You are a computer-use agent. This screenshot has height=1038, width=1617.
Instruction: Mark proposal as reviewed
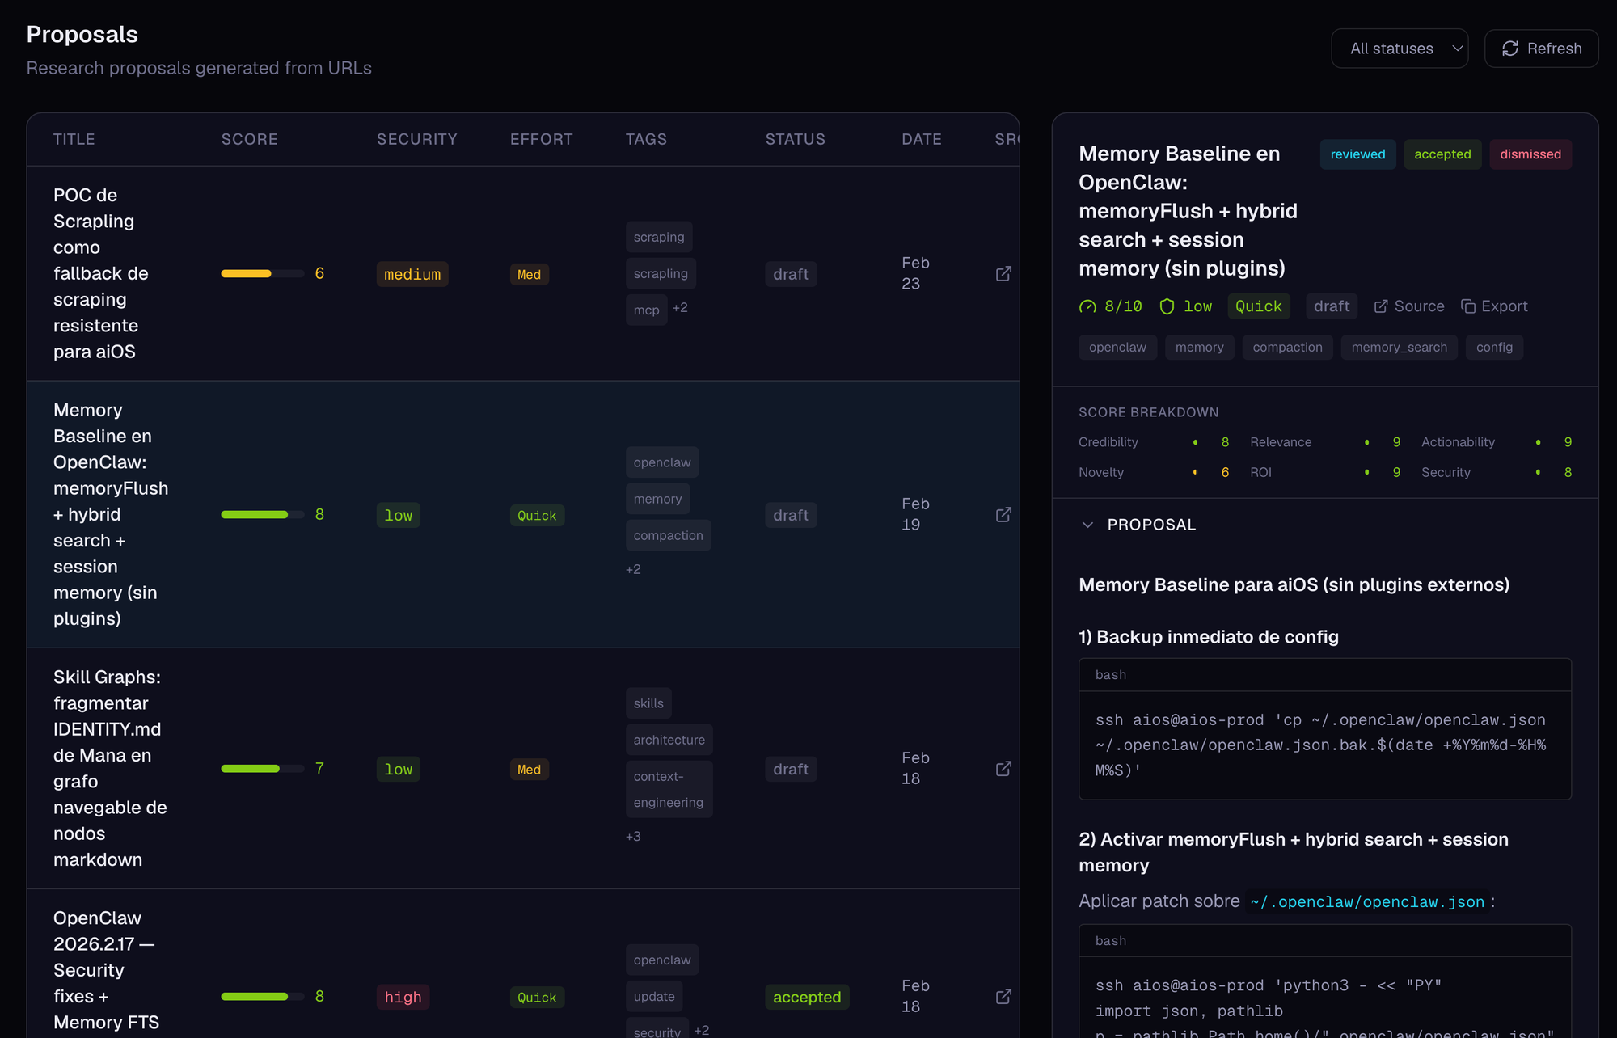pyautogui.click(x=1357, y=154)
